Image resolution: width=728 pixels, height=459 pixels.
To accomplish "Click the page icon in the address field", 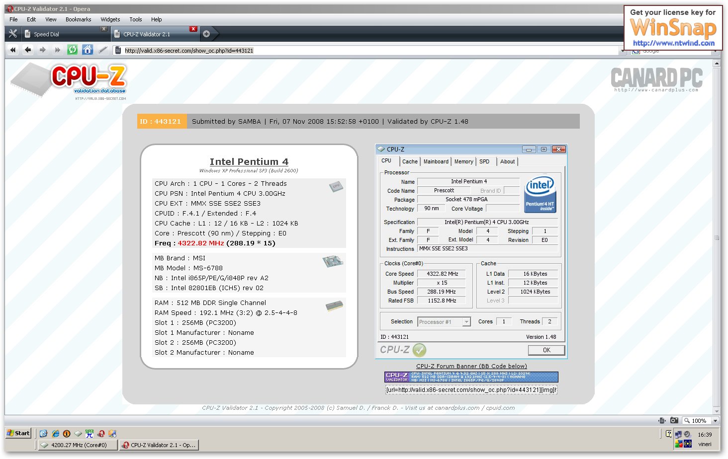I will pos(118,50).
